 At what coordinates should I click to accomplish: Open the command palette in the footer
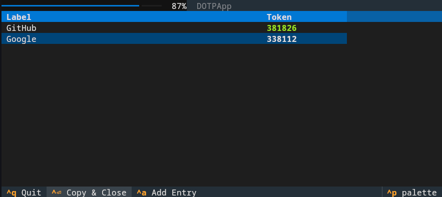coord(412,193)
